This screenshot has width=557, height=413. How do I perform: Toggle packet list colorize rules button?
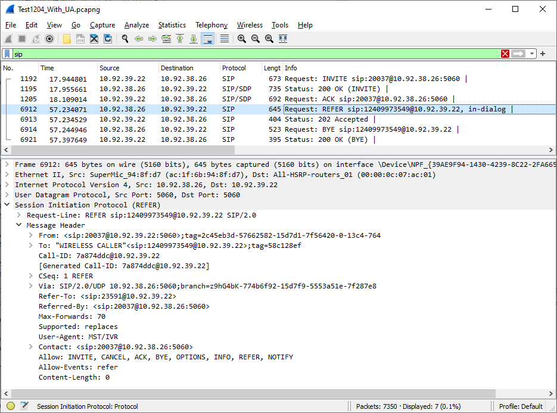click(225, 39)
